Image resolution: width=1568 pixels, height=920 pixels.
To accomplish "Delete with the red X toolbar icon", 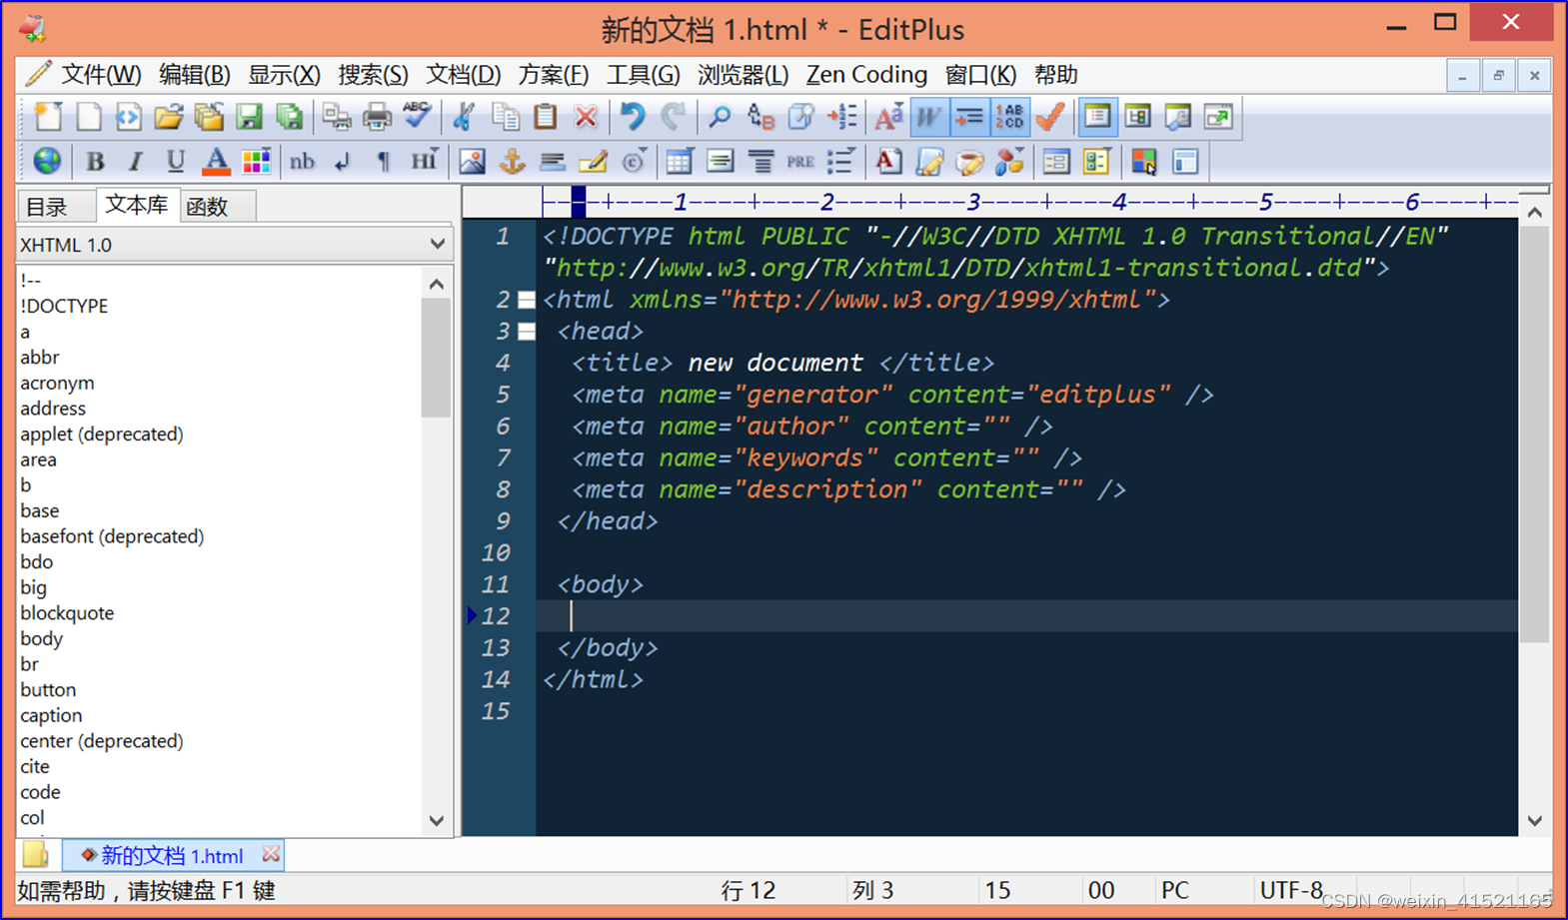I will pyautogui.click(x=586, y=117).
